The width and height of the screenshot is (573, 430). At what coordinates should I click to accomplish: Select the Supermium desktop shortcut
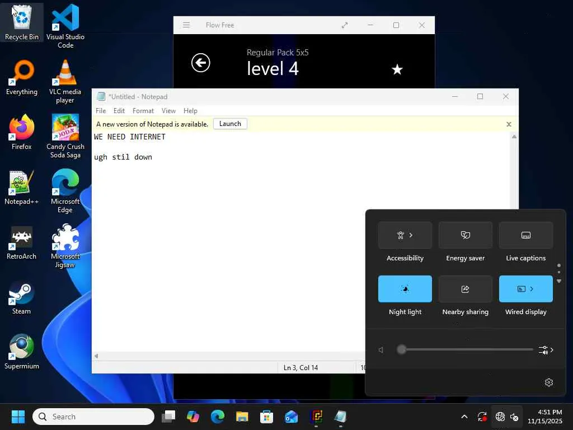pos(22,352)
